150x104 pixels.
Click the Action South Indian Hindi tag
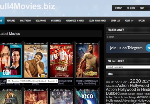pyautogui.click(x=135, y=94)
